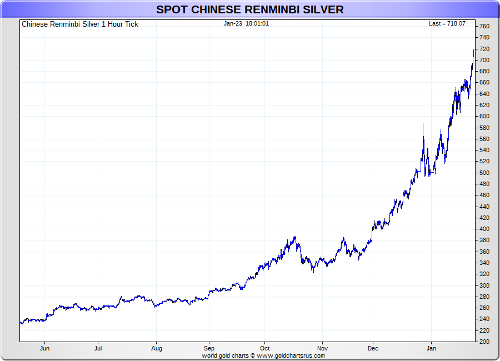
Task: Click the price line's highest point near 718
Action: click(473, 50)
